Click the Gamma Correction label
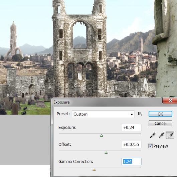Image resolution: width=177 pixels, height=177 pixels. pos(76,162)
